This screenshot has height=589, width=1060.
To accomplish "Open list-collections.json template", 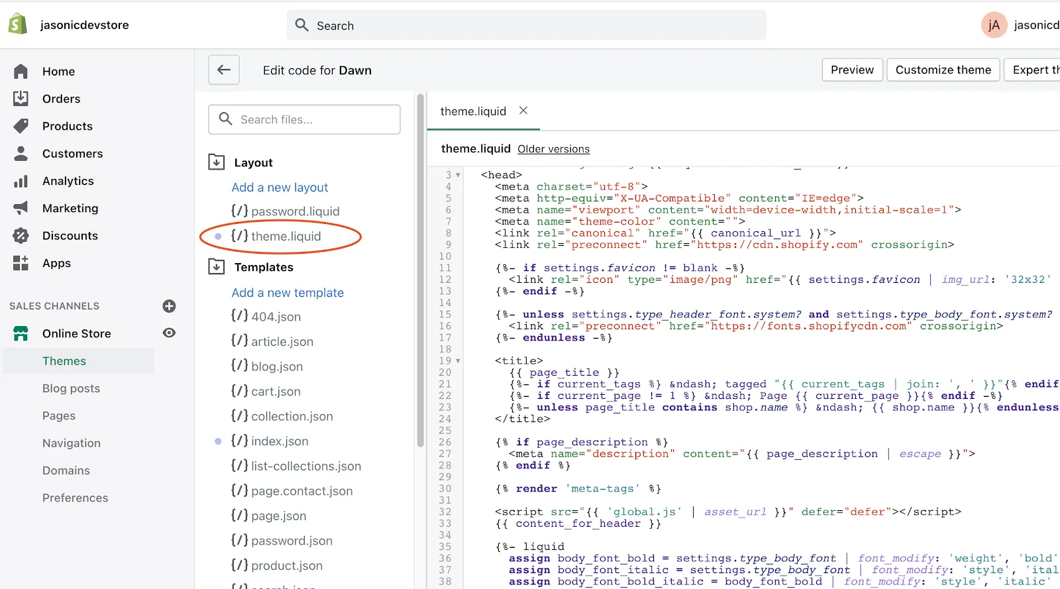I will (296, 466).
